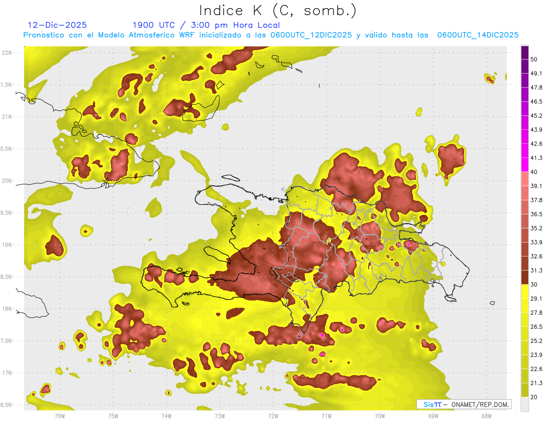Viewport: 546px width, 422px height.
Task: Click the '36.5' colorbar value
Action: pos(536,214)
